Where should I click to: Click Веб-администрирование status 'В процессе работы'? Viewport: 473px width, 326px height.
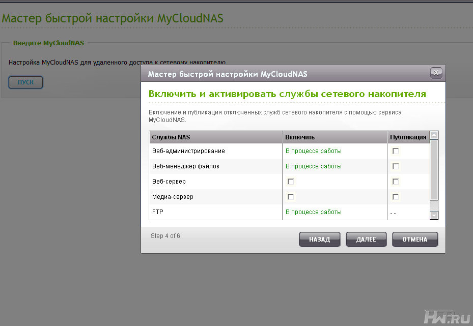pos(314,151)
